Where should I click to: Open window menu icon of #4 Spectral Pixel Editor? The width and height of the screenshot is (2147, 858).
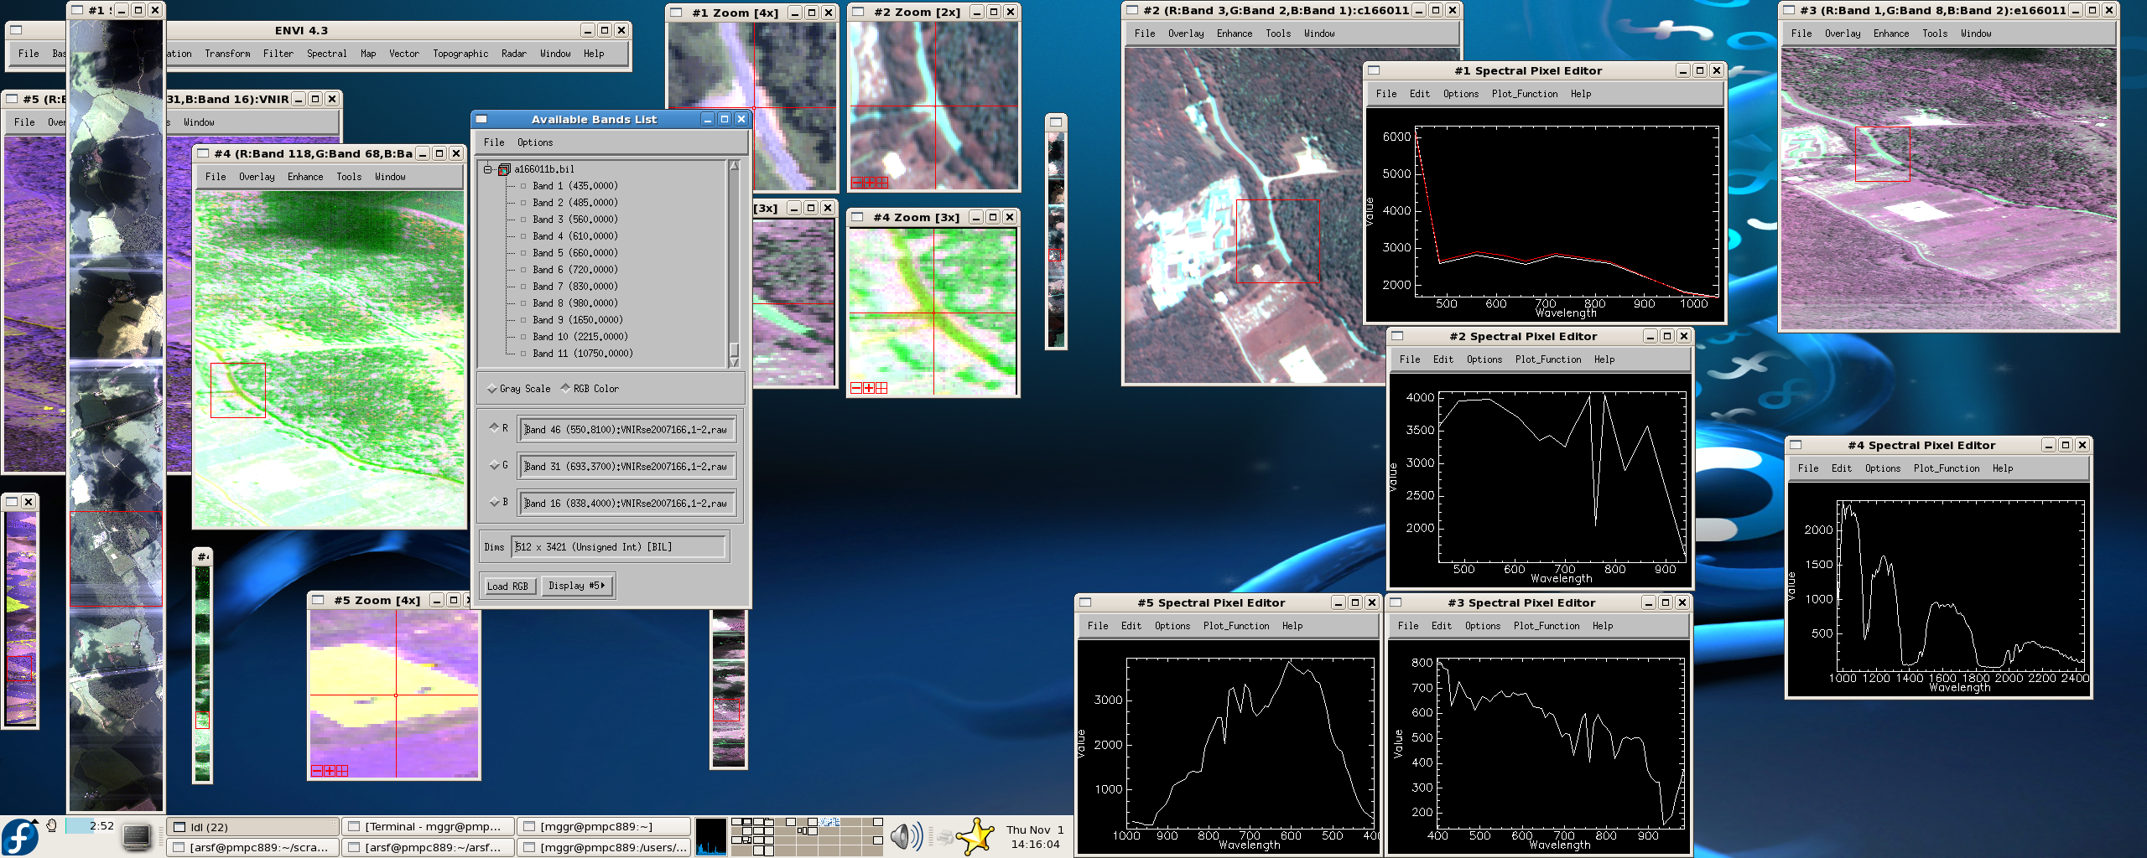click(1796, 445)
